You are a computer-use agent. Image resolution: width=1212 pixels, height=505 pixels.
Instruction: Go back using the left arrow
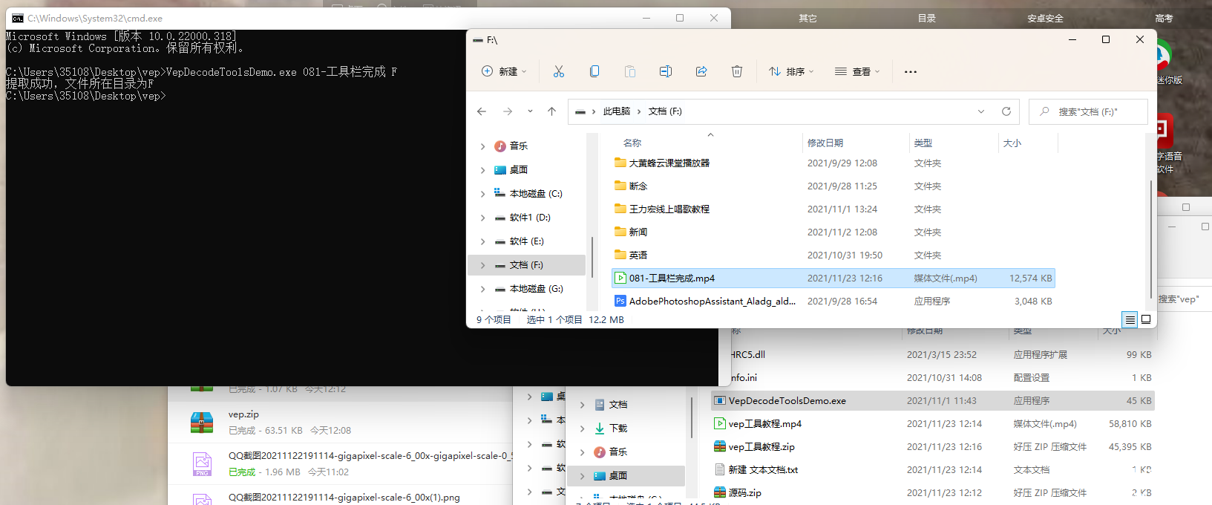click(x=482, y=111)
